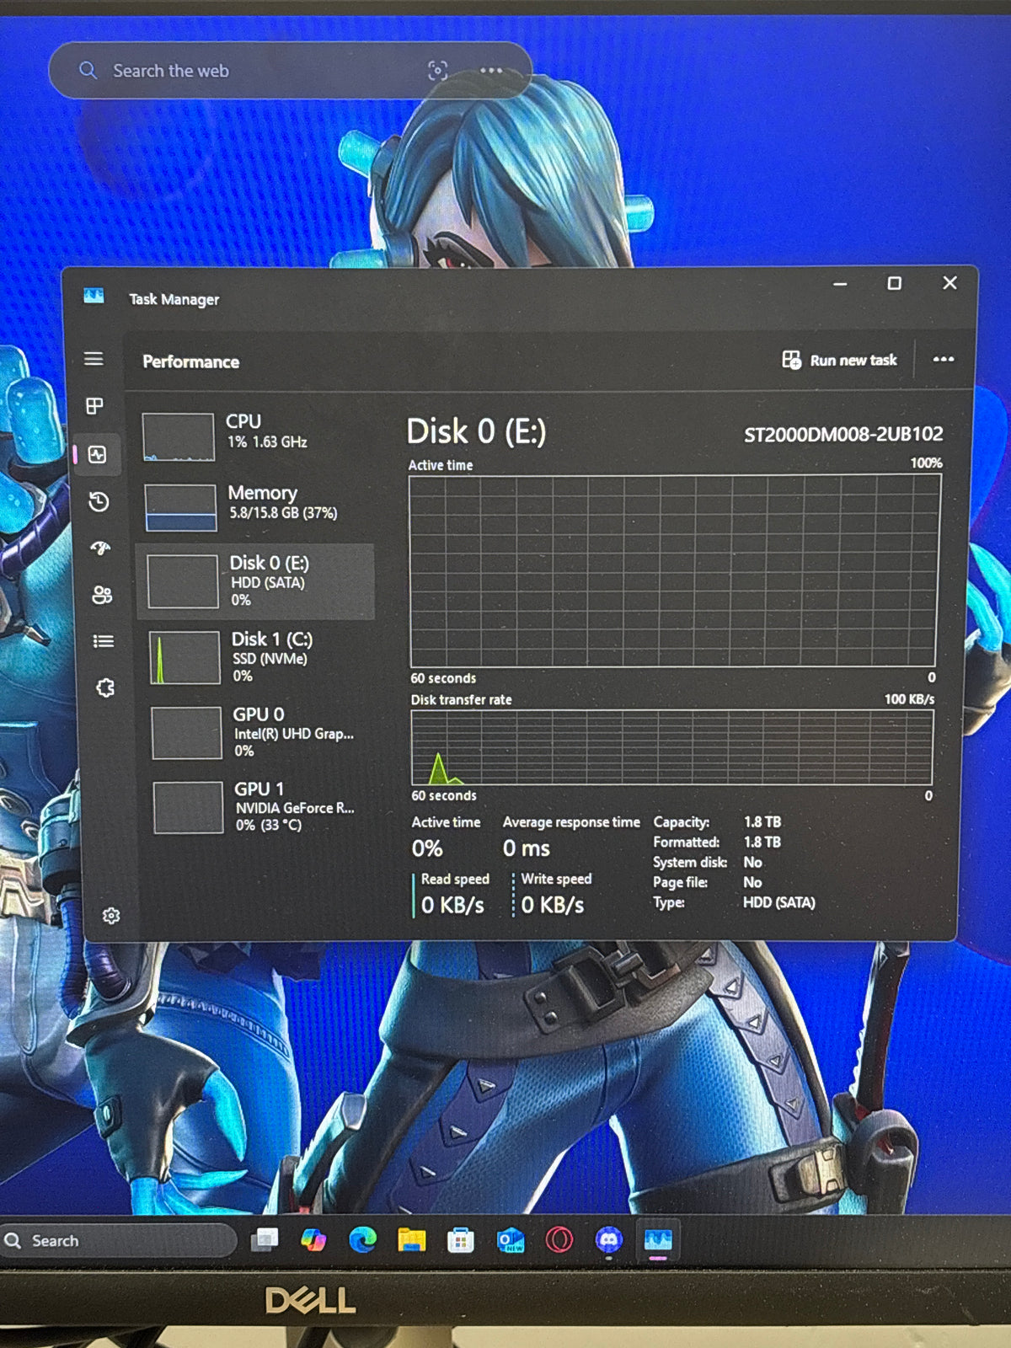Click the Disk transfer rate graph
This screenshot has width=1011, height=1348.
tap(672, 747)
